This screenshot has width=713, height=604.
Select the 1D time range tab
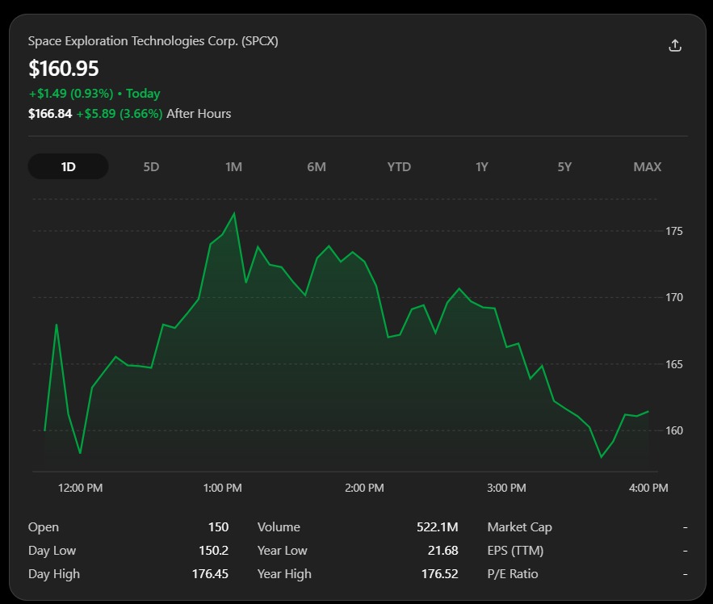pyautogui.click(x=68, y=166)
